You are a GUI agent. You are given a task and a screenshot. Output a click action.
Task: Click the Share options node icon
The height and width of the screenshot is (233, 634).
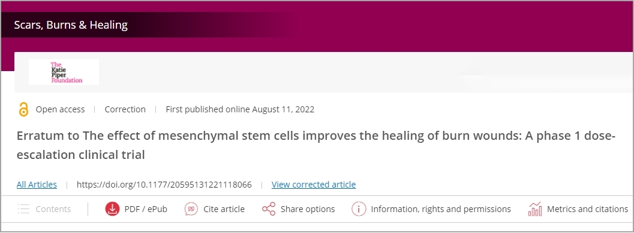click(x=269, y=209)
